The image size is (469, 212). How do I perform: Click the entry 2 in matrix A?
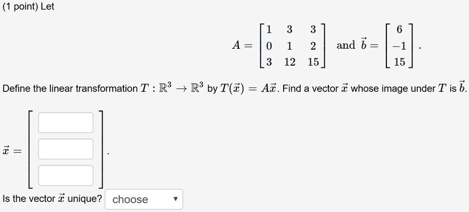[313, 46]
